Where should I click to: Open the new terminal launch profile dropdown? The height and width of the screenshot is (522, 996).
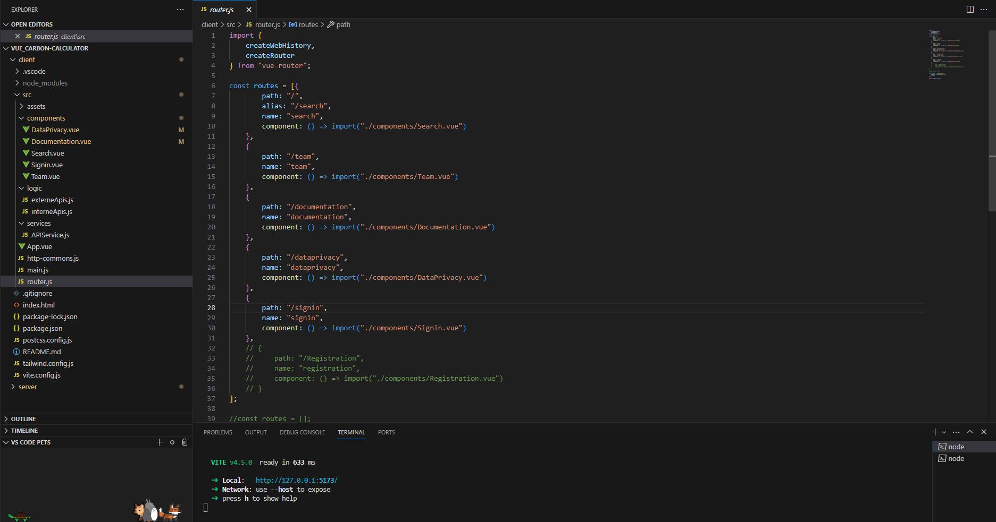[x=944, y=432]
